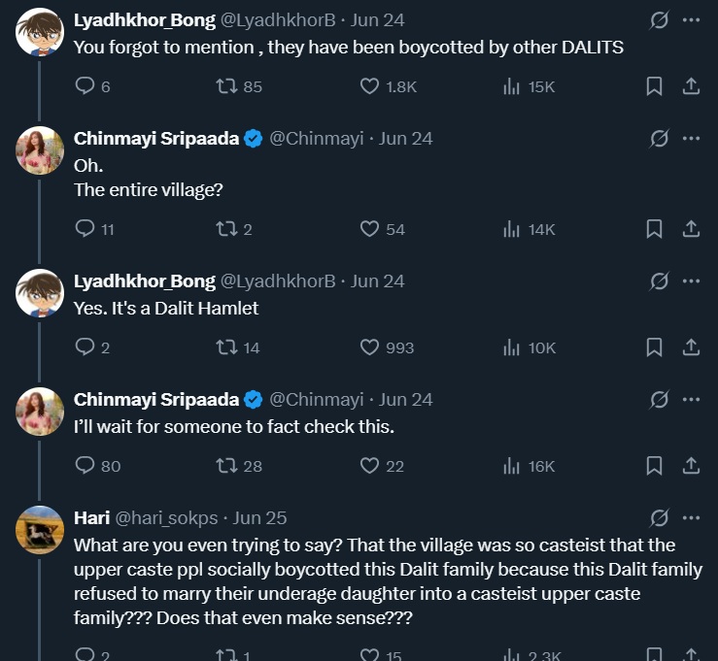Open more options for "The entire village?" tweet
This screenshot has width=718, height=661.
point(691,138)
